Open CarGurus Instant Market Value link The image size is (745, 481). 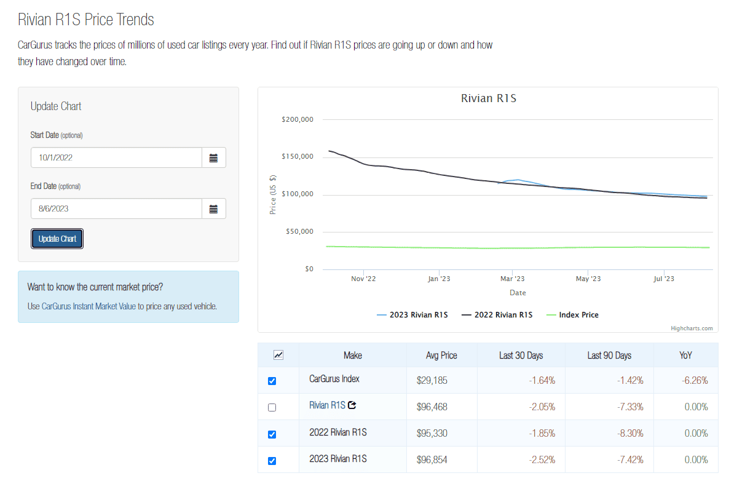tap(89, 306)
